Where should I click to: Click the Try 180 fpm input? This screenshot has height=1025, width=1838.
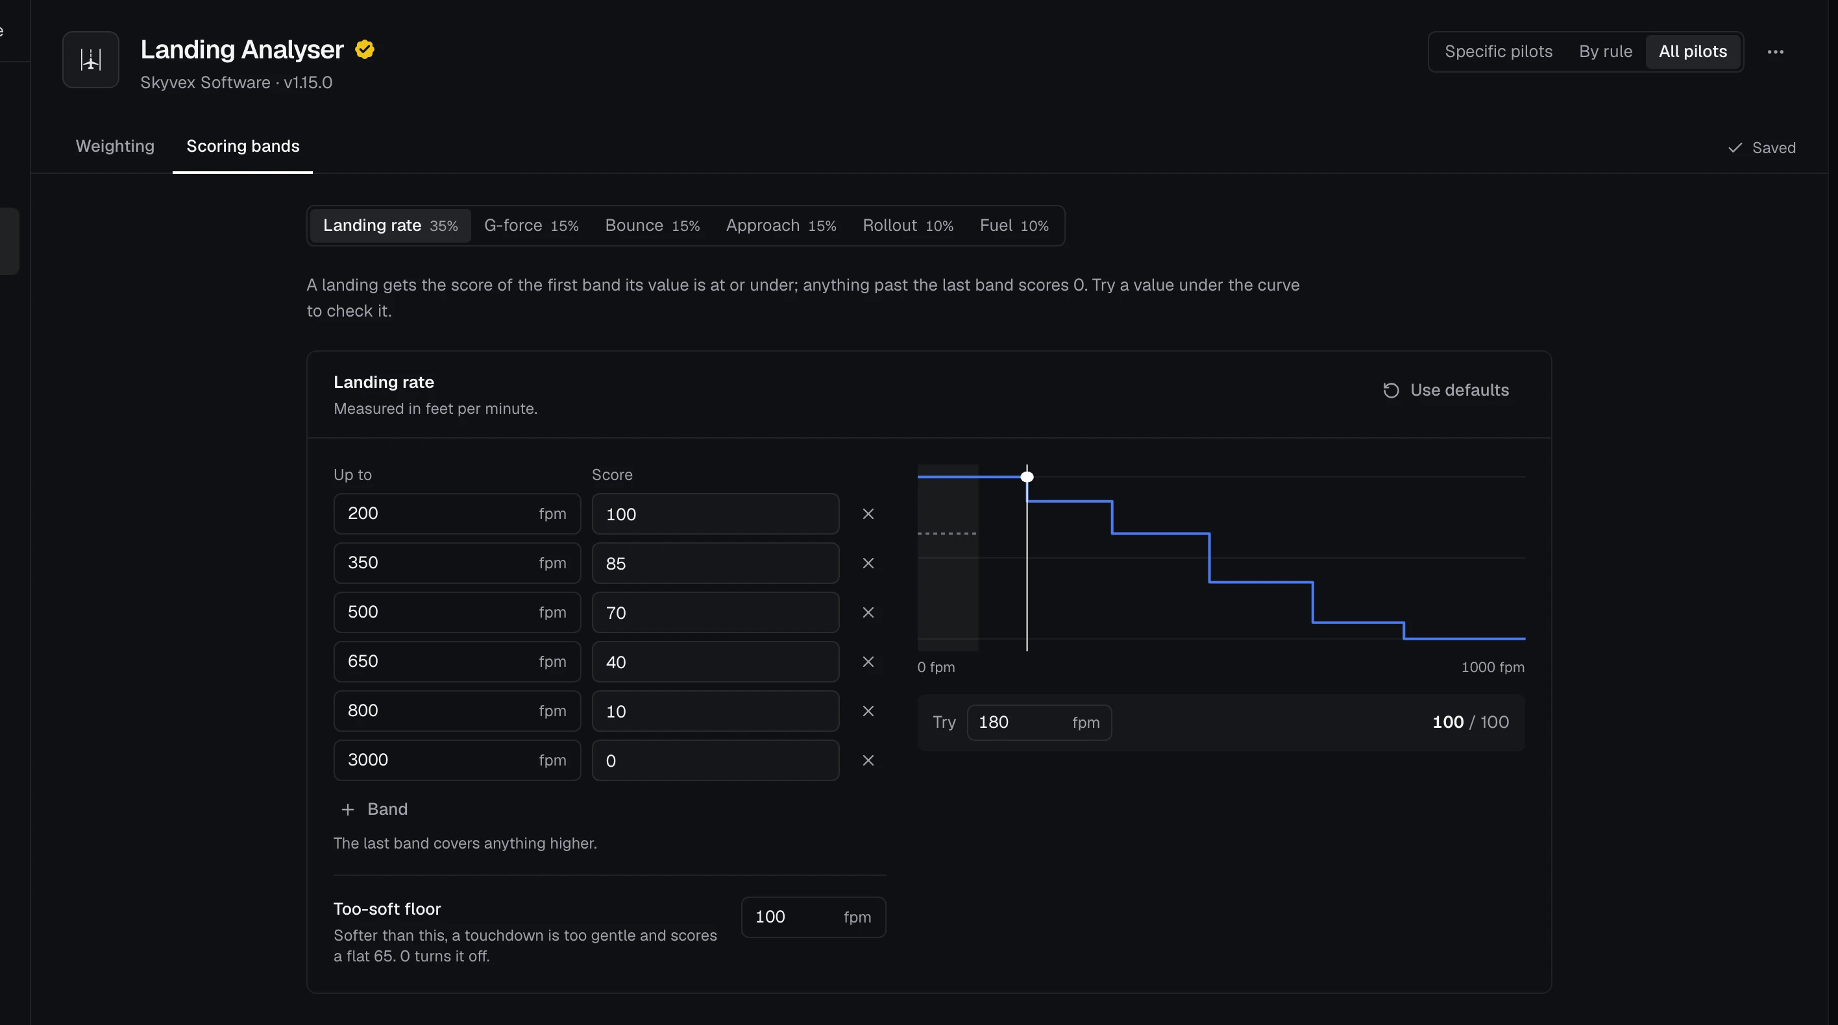point(1039,723)
